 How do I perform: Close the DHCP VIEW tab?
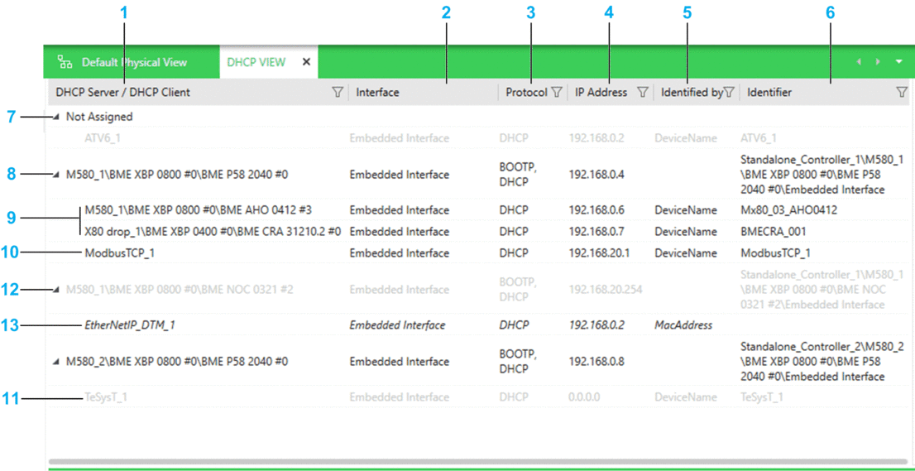(x=306, y=62)
